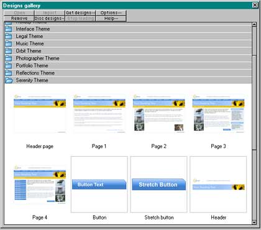The height and width of the screenshot is (230, 261).
Task: Click the 'Page 2' caption
Action: pos(159,146)
